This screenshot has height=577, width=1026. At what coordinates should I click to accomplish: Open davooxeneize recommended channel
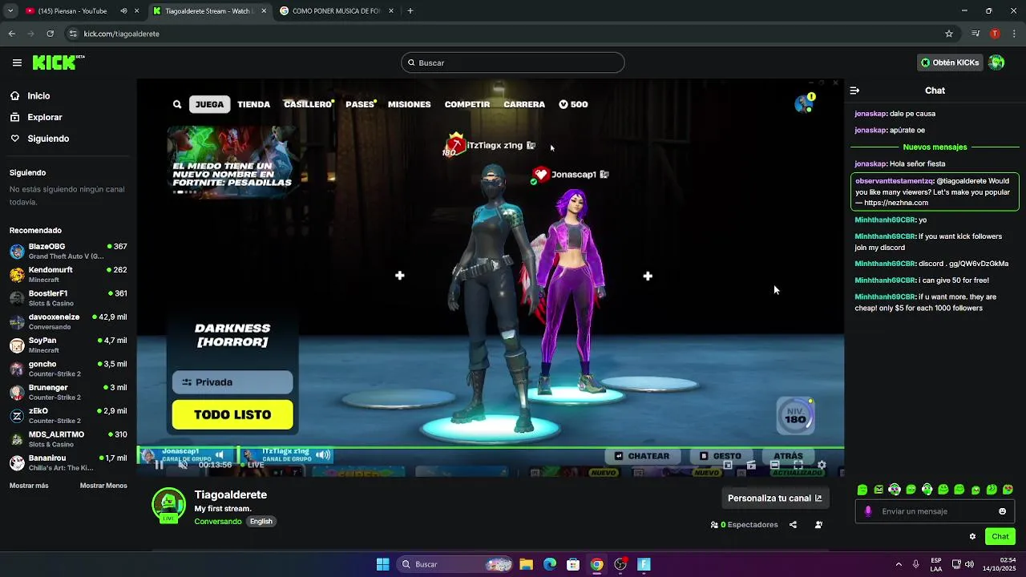click(x=68, y=321)
